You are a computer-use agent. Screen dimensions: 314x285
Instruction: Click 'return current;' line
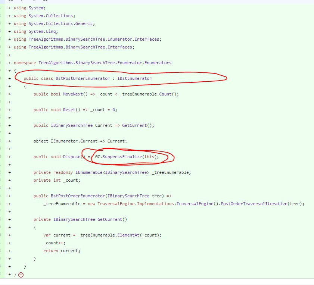coord(62,251)
